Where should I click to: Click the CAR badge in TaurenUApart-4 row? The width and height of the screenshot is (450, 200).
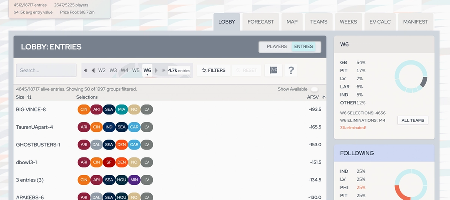click(x=134, y=127)
